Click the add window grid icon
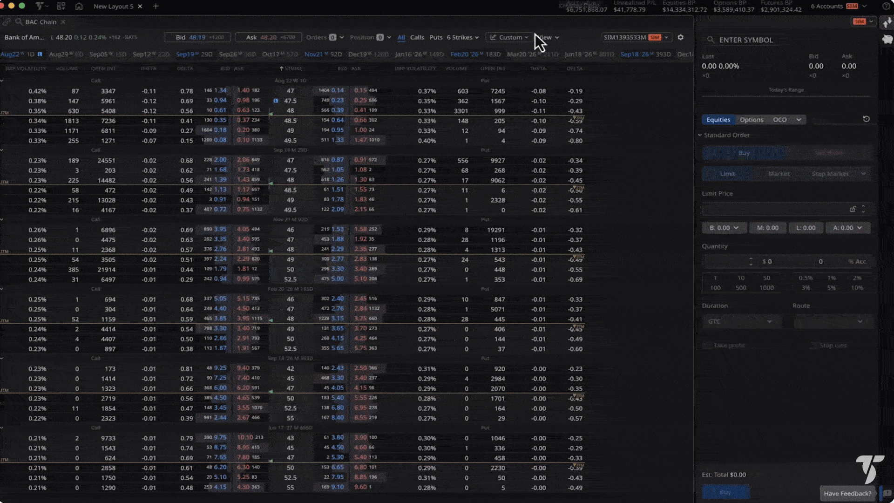The image size is (894, 503). (61, 7)
